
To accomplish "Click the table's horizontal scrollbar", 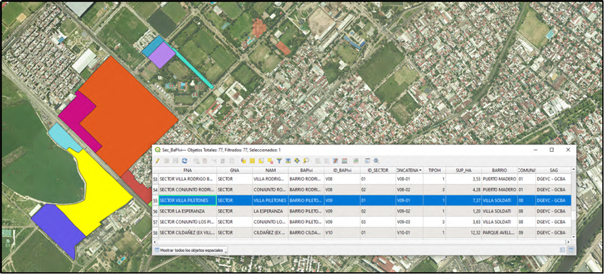I will tap(361, 242).
